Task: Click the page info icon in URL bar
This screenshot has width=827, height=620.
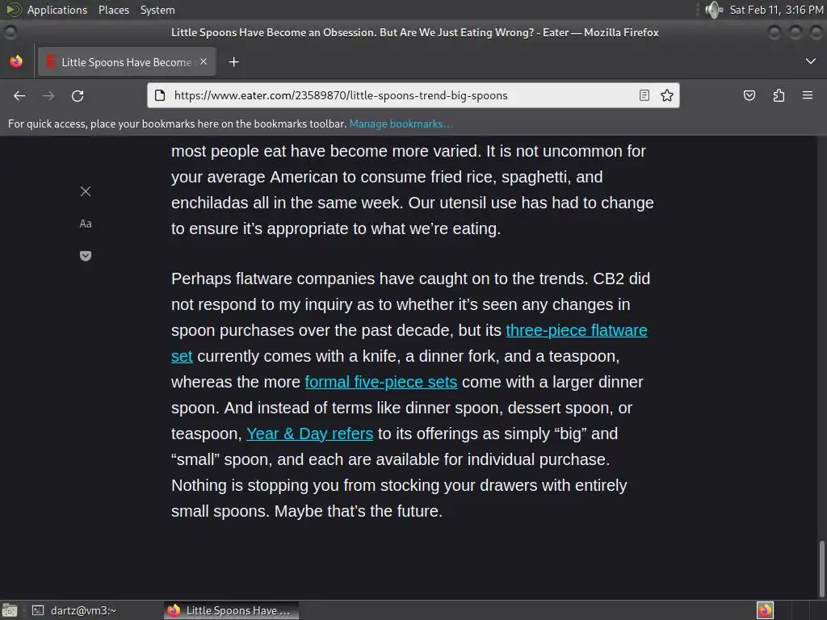Action: coord(160,95)
